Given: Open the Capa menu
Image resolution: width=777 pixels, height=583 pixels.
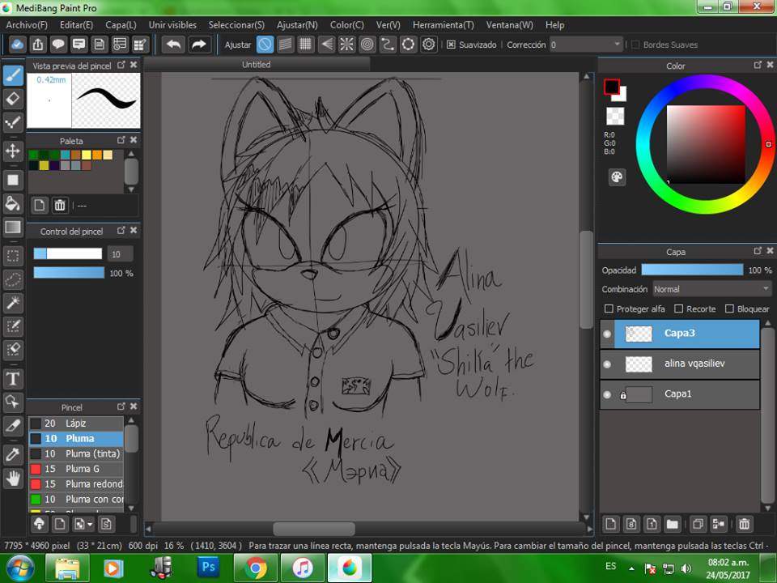Looking at the screenshot, I should [x=121, y=25].
